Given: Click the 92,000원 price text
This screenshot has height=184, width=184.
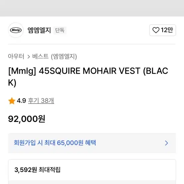Looking at the screenshot, I should coord(27,119).
